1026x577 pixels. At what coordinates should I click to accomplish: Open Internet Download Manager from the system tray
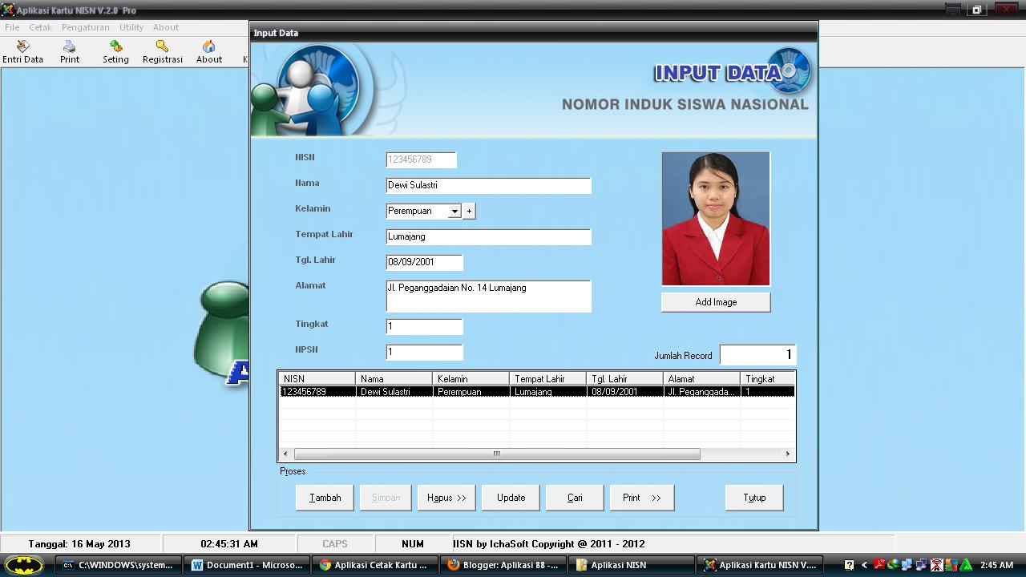(892, 565)
